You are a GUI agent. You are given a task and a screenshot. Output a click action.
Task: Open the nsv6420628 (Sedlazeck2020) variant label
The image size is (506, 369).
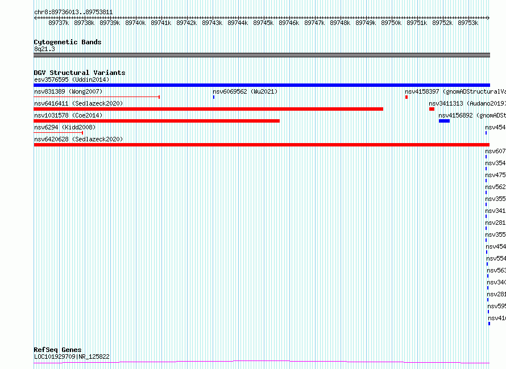(x=78, y=139)
